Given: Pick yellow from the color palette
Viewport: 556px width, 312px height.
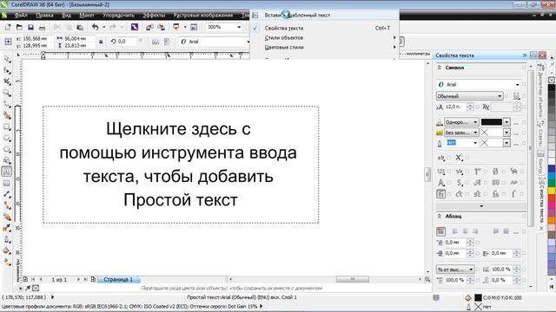Looking at the screenshot, I should pyautogui.click(x=552, y=191).
